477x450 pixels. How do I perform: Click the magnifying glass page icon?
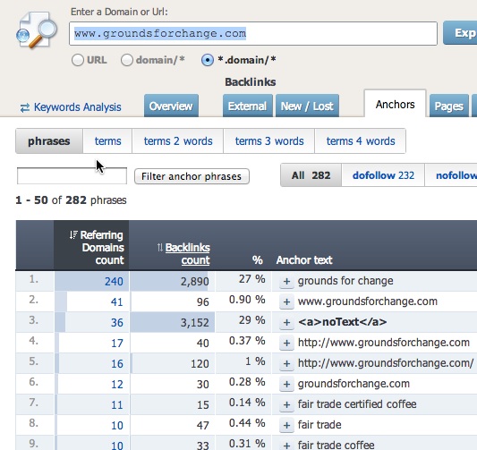37,30
